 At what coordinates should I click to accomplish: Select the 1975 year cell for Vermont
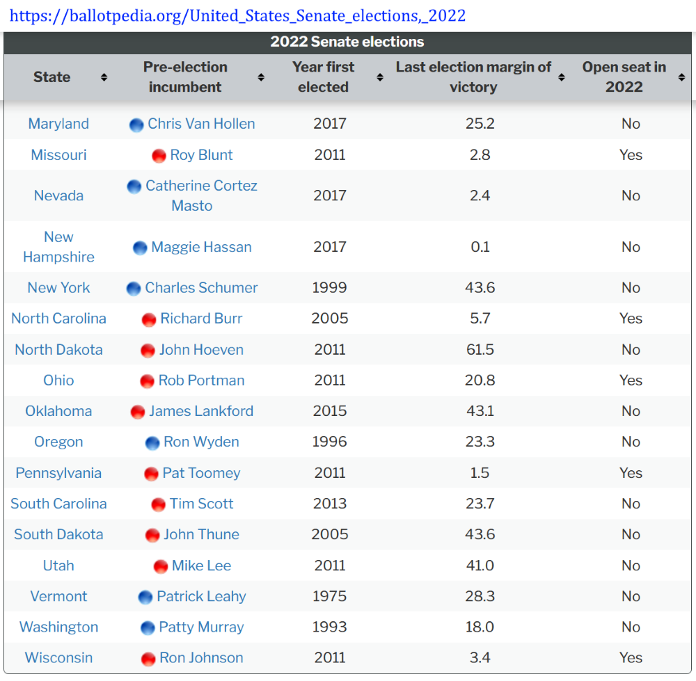click(329, 596)
